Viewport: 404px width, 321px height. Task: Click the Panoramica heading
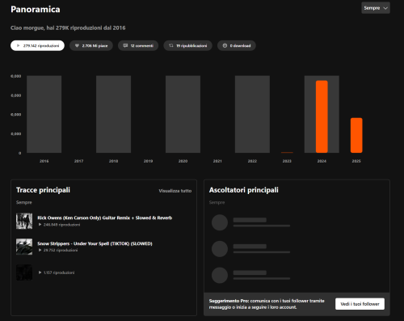(x=36, y=10)
